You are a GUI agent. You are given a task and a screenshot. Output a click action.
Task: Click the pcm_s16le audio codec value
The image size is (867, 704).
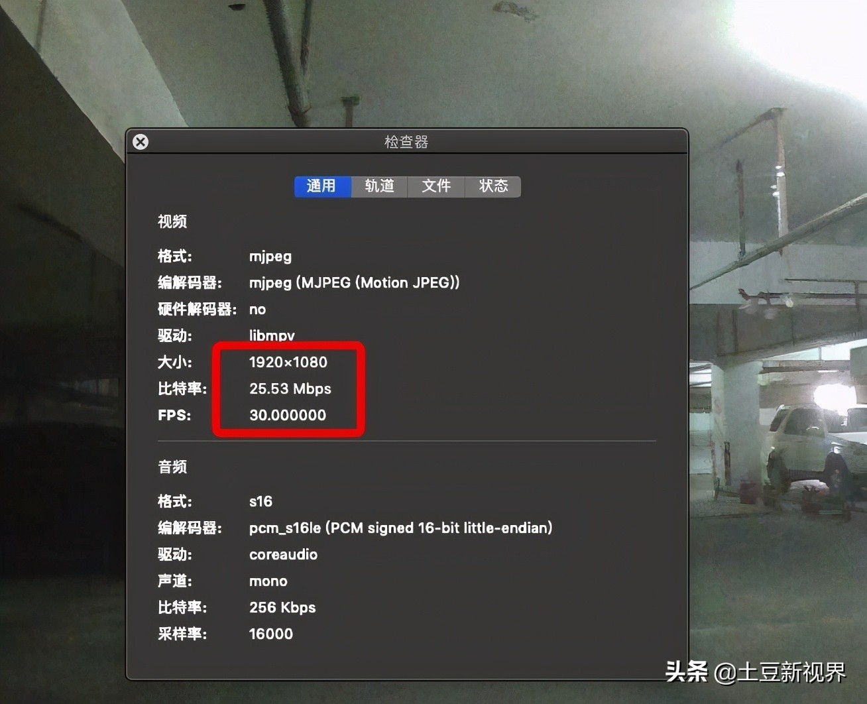[401, 528]
